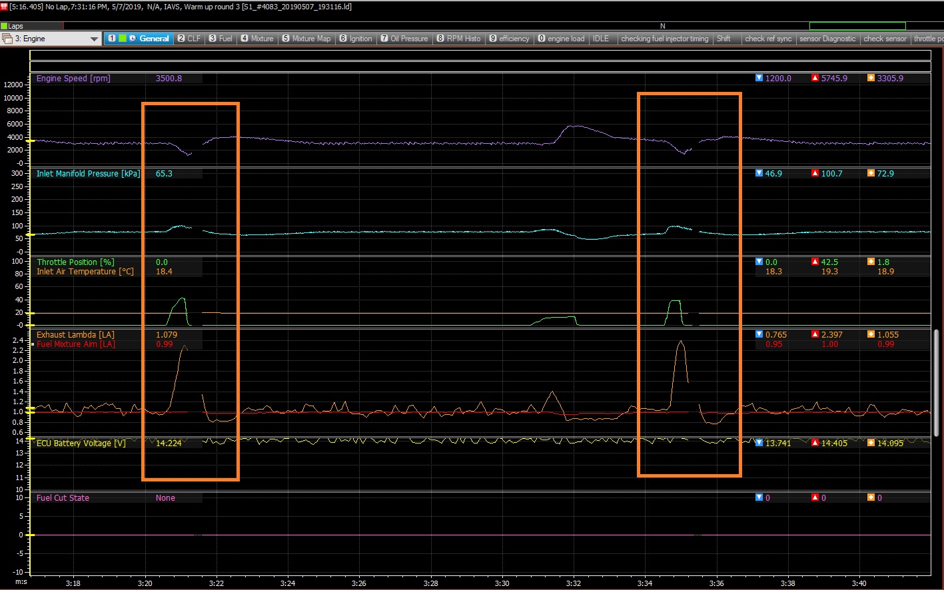Click the Throttle Position average icon

pos(871,262)
